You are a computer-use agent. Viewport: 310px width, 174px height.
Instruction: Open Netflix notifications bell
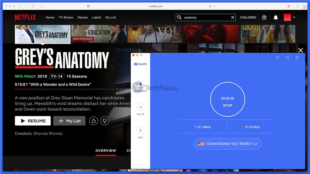[x=276, y=17]
